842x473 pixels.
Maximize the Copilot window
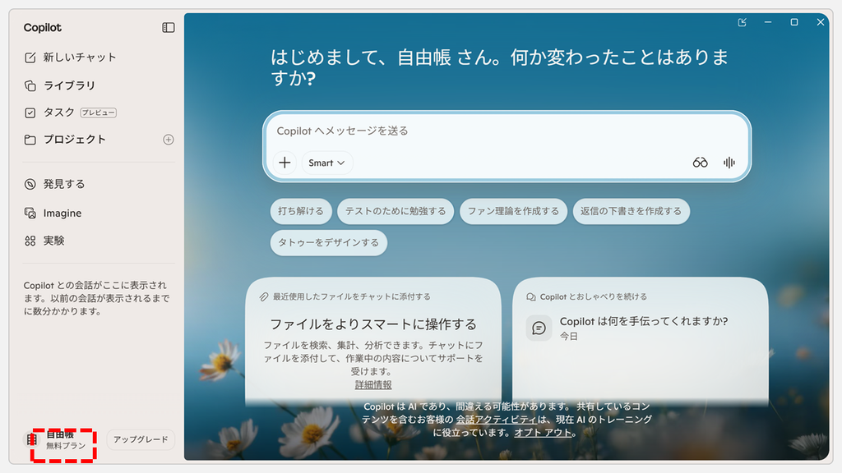794,22
